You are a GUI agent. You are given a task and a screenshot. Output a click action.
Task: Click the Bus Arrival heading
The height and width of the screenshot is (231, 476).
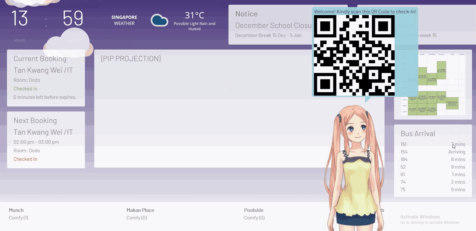point(418,134)
